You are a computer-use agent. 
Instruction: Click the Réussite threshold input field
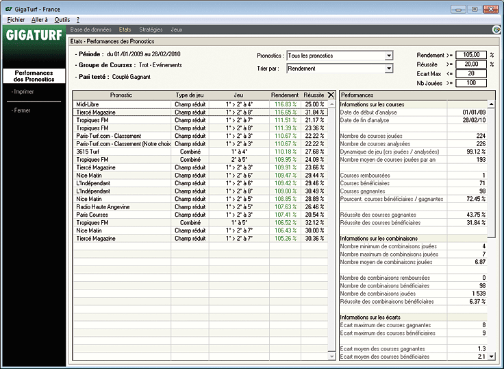coord(471,64)
